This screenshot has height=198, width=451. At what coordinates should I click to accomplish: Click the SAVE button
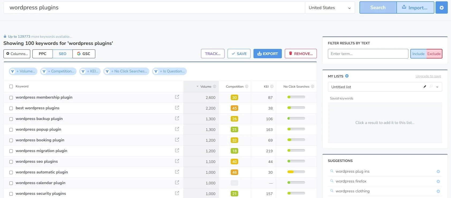[239, 54]
